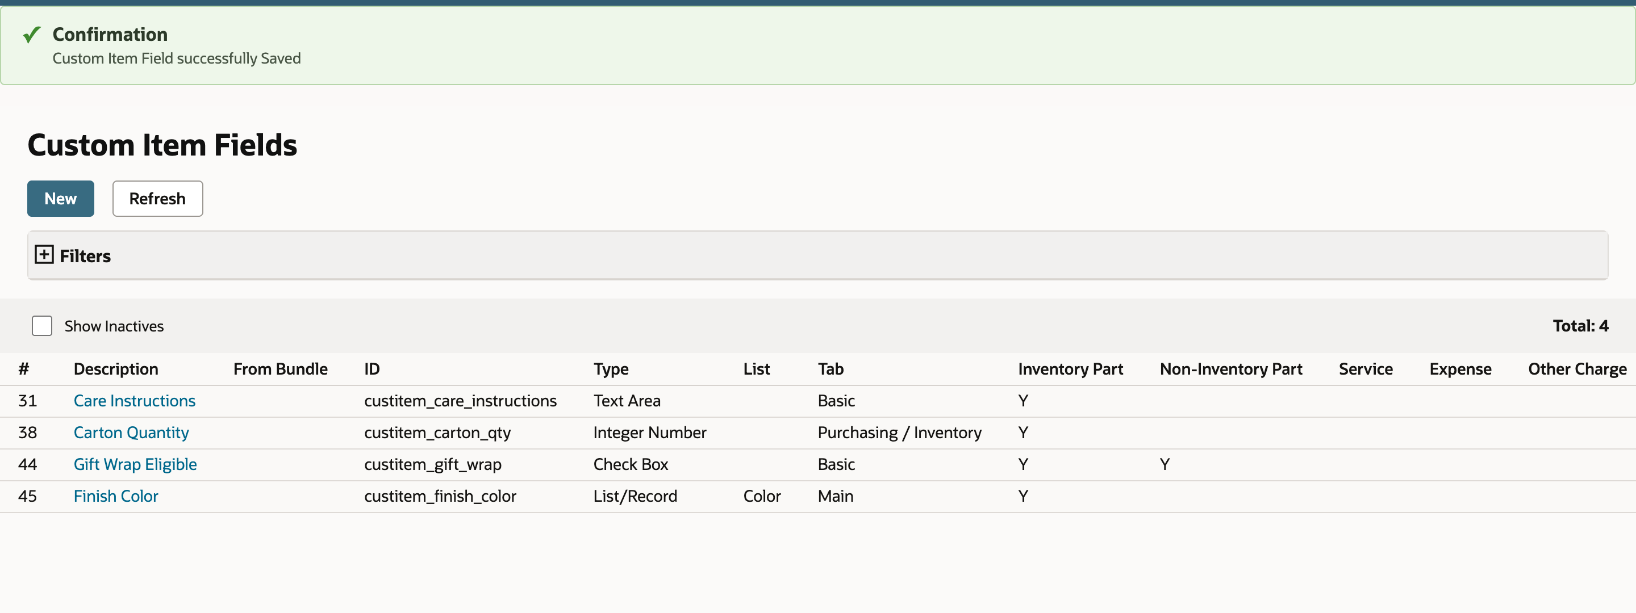Click the Total: 4 count label
Image resolution: width=1636 pixels, height=613 pixels.
tap(1580, 326)
